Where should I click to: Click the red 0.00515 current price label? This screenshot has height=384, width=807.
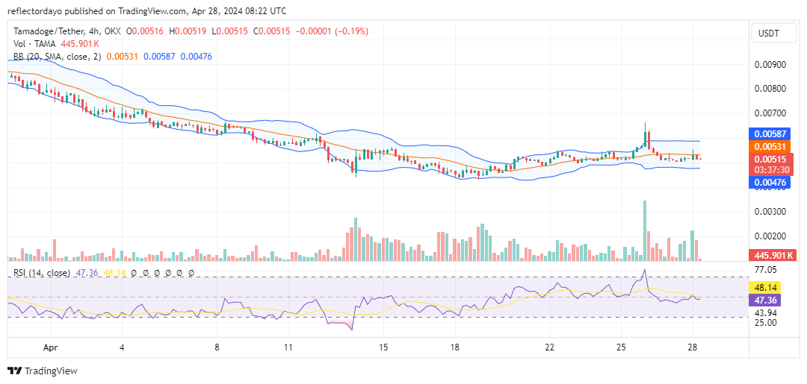(x=770, y=159)
